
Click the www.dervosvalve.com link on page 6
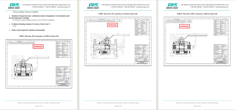222,7
